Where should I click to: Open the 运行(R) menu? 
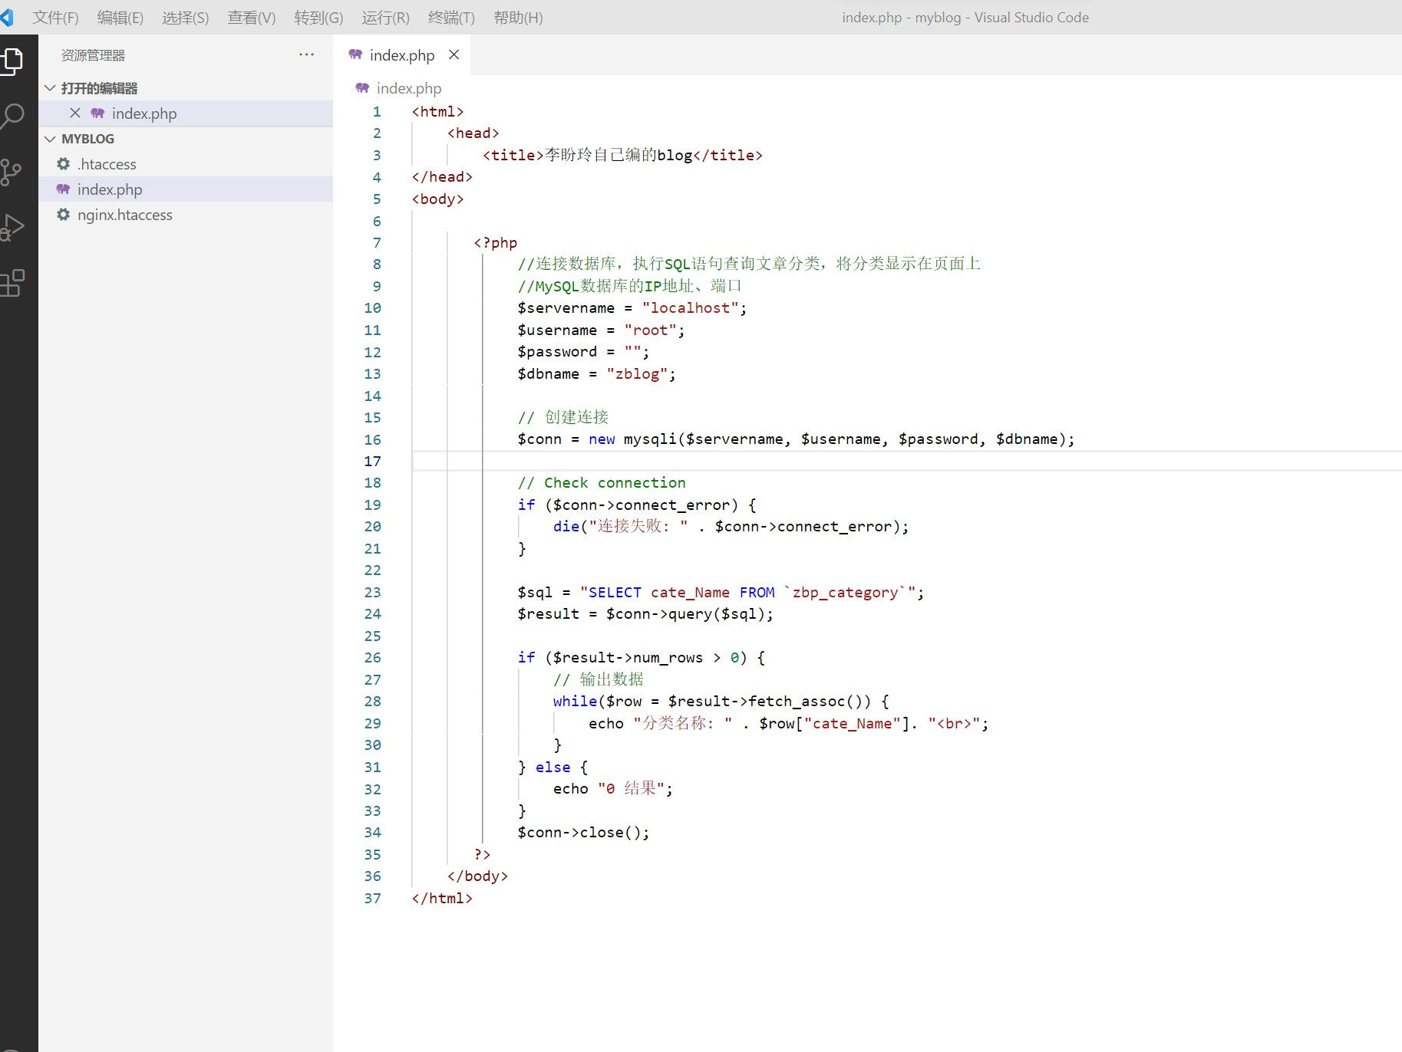[386, 17]
